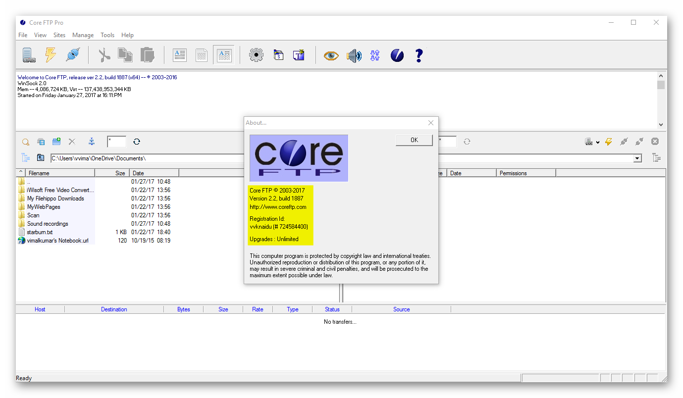Open the Manage menu
Image resolution: width=683 pixels, height=398 pixels.
tap(83, 35)
